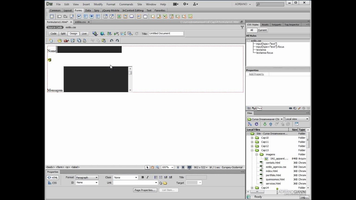The height and width of the screenshot is (200, 356).
Task: Insert Spry Validation Checkbox icon
Action: pyautogui.click(x=165, y=16)
